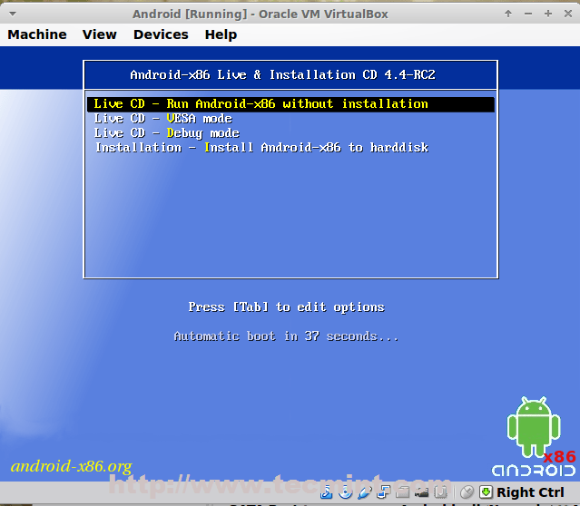Close the Android VirtualBox window
Image resolution: width=580 pixels, height=506 pixels.
[x=568, y=14]
